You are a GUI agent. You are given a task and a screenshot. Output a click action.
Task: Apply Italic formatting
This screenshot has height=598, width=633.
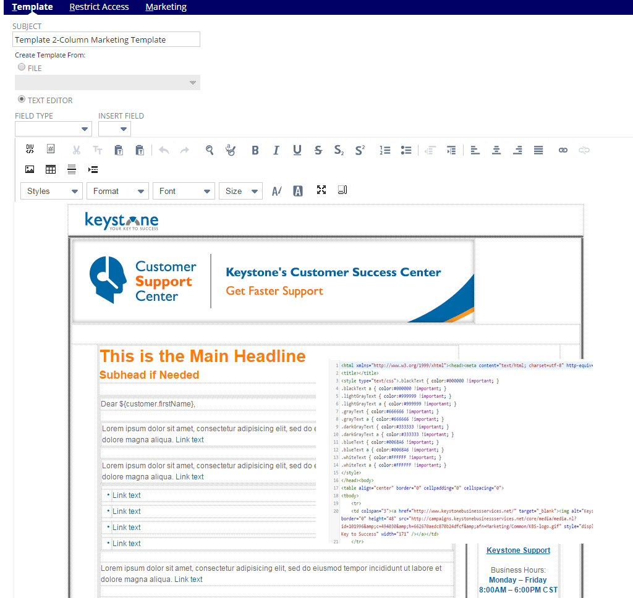click(x=276, y=151)
